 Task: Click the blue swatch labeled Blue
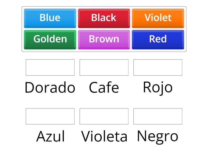(x=50, y=18)
